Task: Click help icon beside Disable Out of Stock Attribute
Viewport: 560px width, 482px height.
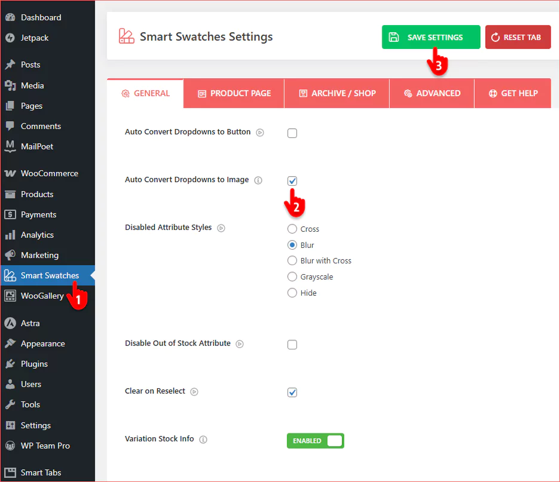Action: click(x=240, y=344)
